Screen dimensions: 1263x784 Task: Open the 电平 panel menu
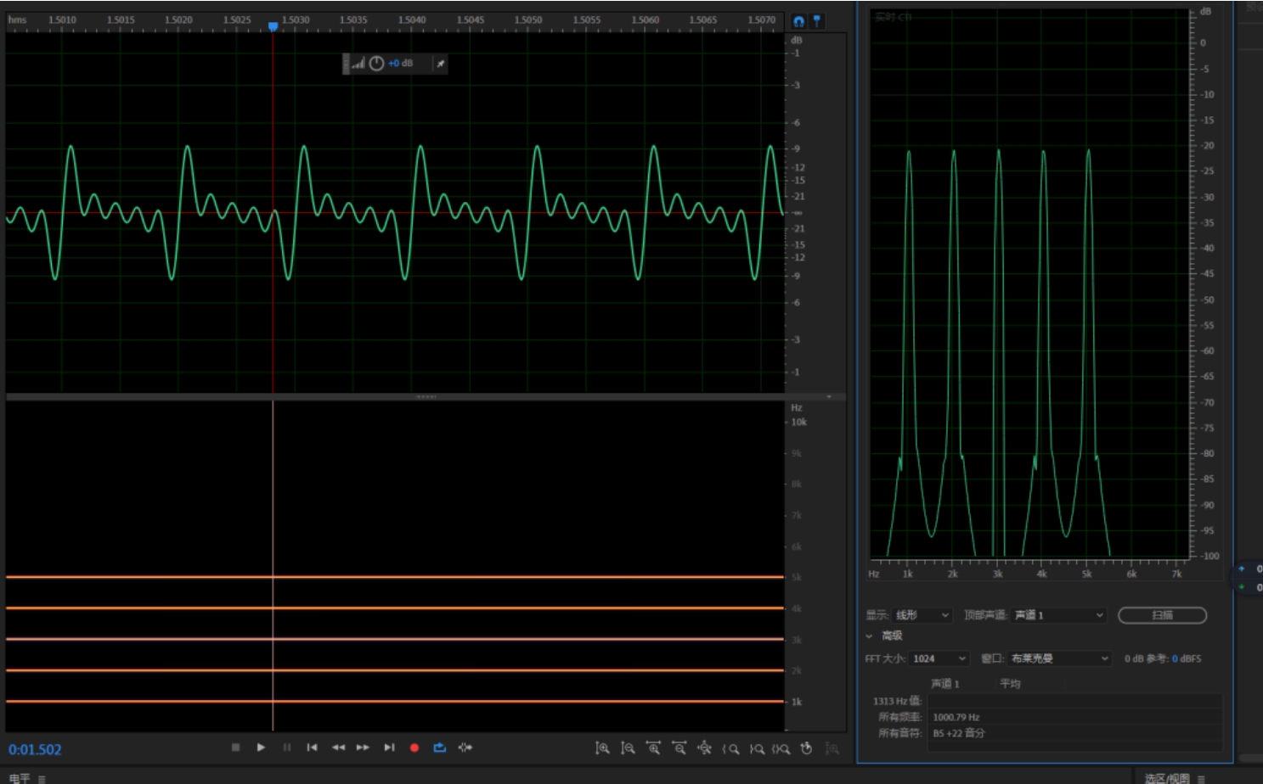point(42,778)
